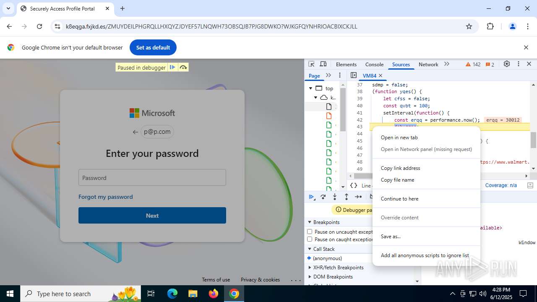The height and width of the screenshot is (302, 537).
Task: Open navigator pane three-dot menu
Action: point(340,75)
